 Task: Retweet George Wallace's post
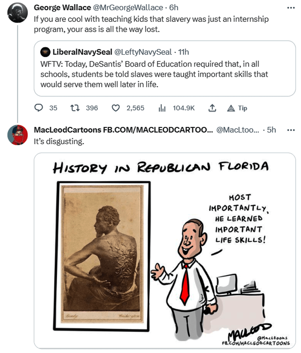75,108
